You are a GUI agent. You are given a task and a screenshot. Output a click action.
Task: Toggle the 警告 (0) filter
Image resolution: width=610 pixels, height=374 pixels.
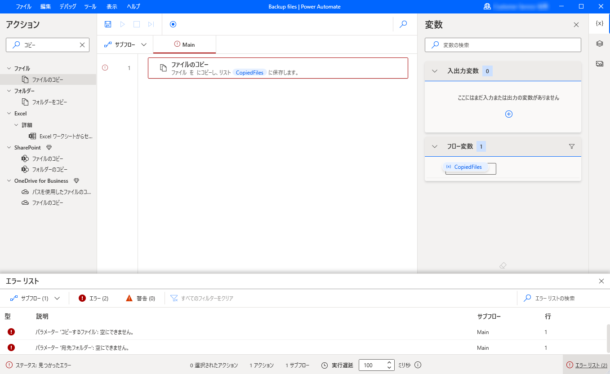140,298
